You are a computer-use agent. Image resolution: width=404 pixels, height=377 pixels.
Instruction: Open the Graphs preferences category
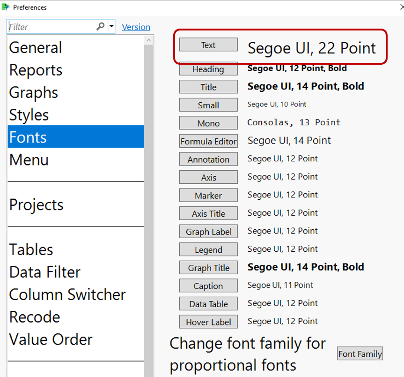[34, 92]
